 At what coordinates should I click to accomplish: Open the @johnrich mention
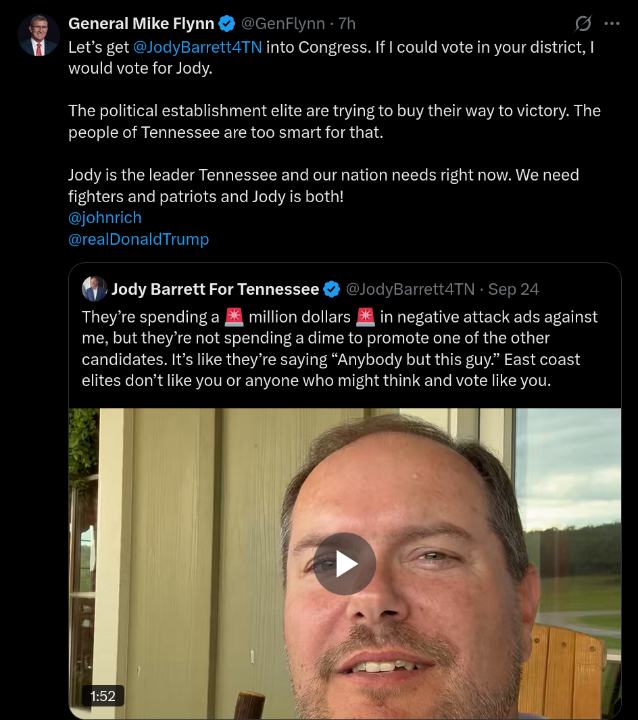tap(105, 217)
